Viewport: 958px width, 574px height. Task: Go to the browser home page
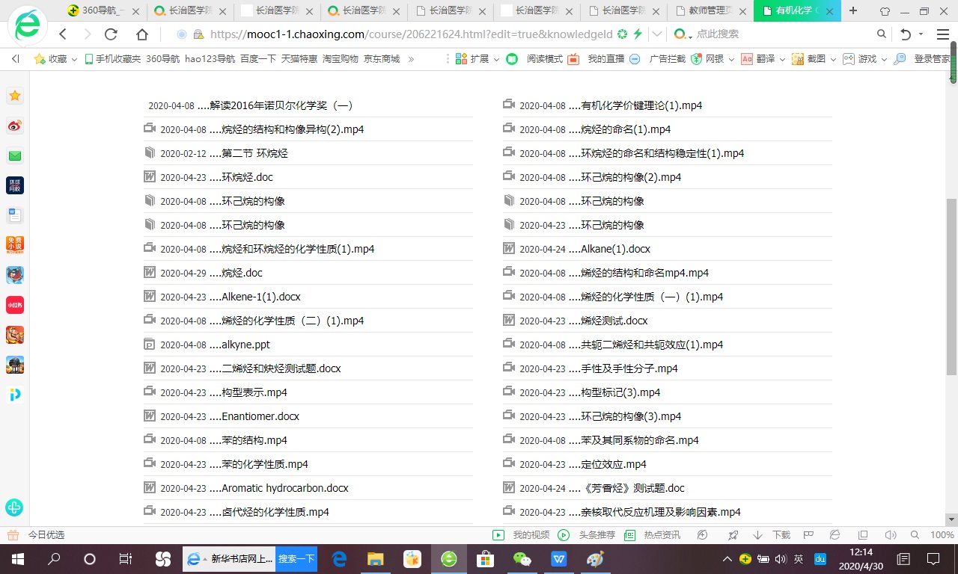[x=141, y=34]
